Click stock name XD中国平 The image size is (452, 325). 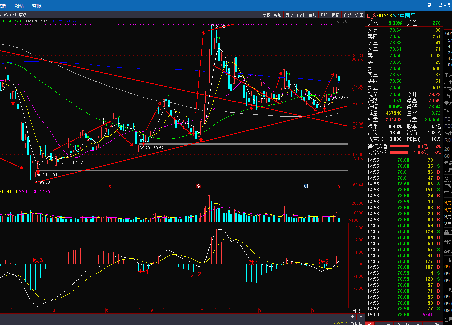pos(404,16)
